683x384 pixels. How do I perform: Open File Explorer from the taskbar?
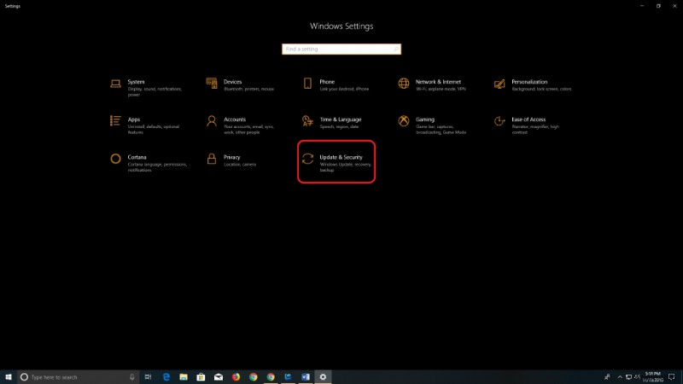[184, 377]
